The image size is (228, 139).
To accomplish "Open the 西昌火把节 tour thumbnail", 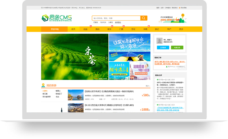I will [76, 95].
